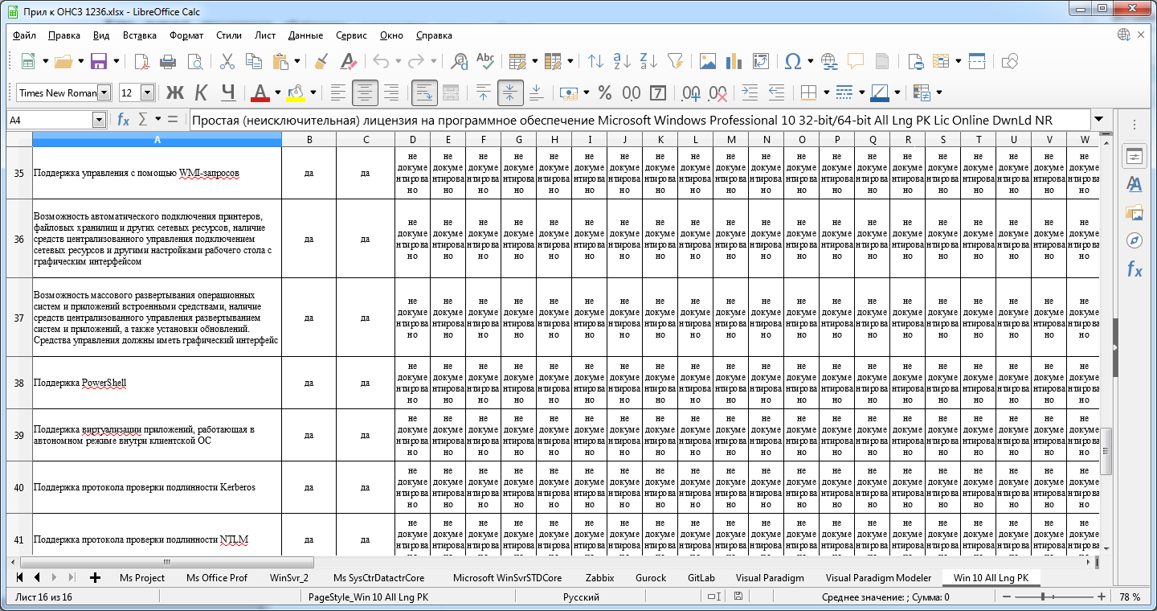Clone formatting with the paintbrush icon
This screenshot has width=1157, height=611.
(x=321, y=61)
